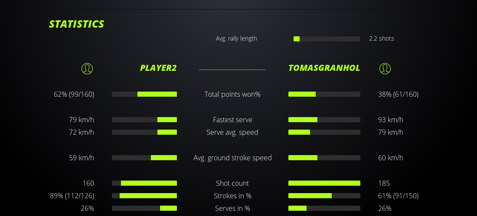Click PLAYER2's Serve avg. speed bar

144,132
